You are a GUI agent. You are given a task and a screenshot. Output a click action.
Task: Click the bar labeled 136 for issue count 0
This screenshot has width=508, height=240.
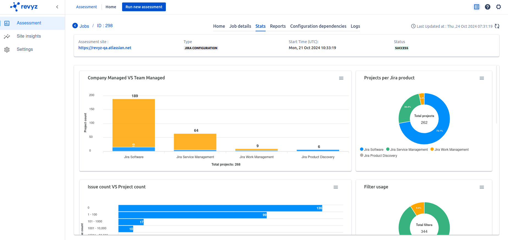pos(220,208)
